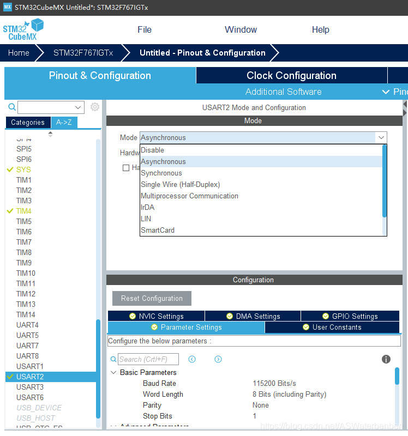Click the search magnifier icon in left panel
The width and height of the screenshot is (408, 436).
click(x=11, y=107)
